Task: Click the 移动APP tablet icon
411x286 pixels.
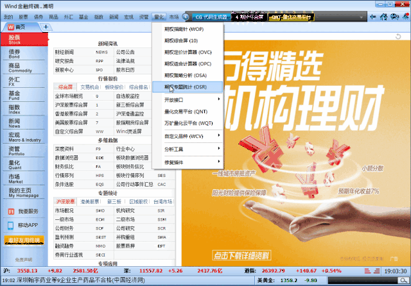Action: click(10, 225)
